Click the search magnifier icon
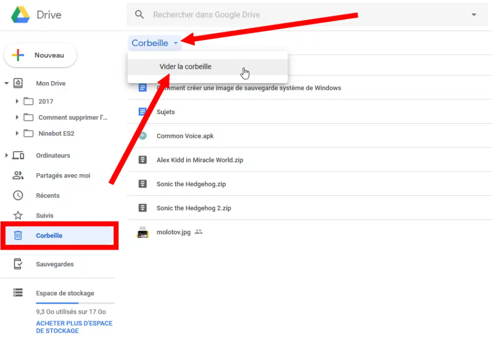Viewport: 492px width, 338px height. tap(139, 14)
